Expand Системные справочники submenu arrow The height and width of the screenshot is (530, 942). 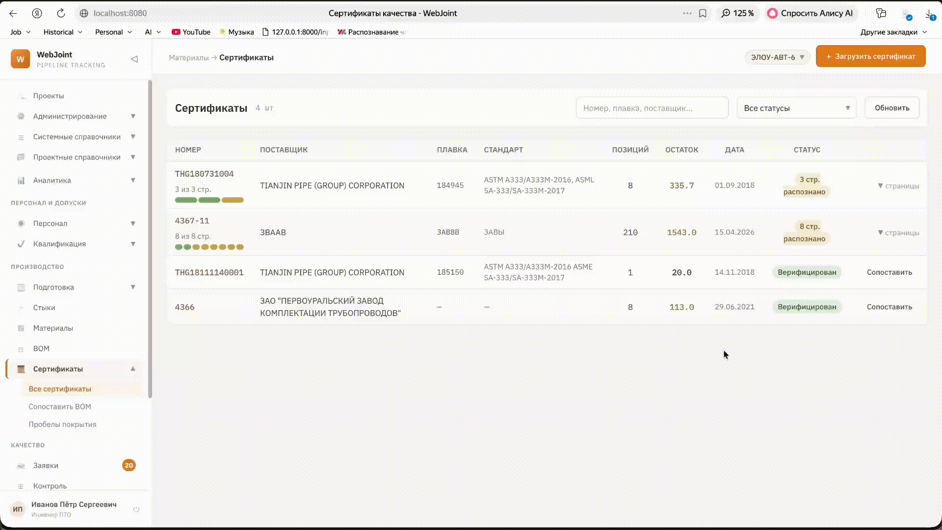tap(133, 137)
